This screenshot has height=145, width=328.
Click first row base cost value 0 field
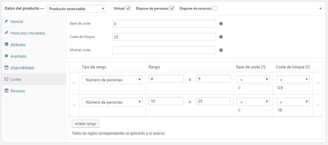coord(253,88)
